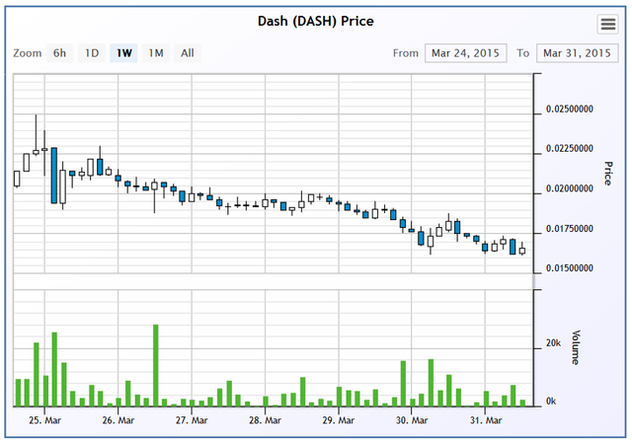The width and height of the screenshot is (632, 443).
Task: Click the 0.02500000 price label
Action: 570,110
